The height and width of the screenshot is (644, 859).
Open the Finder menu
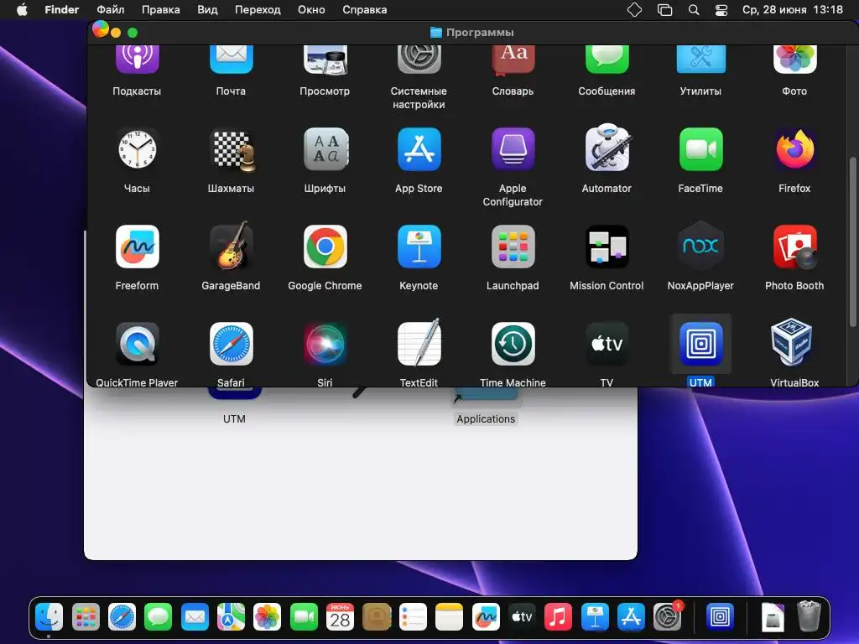pos(62,10)
